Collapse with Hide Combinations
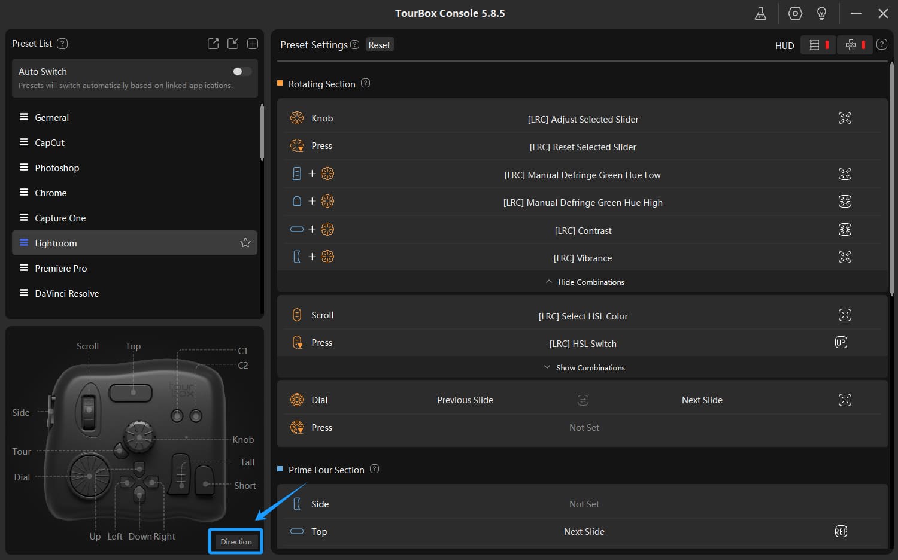898x560 pixels. click(x=585, y=282)
